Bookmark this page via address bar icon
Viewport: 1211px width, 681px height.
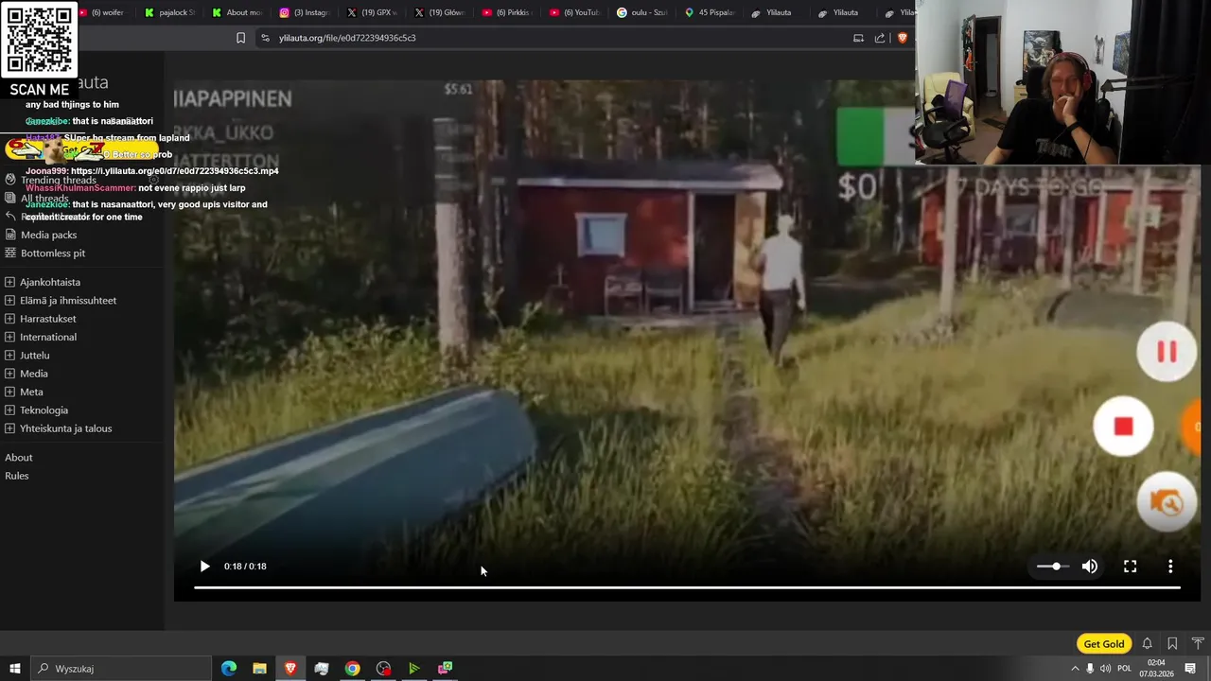click(240, 38)
